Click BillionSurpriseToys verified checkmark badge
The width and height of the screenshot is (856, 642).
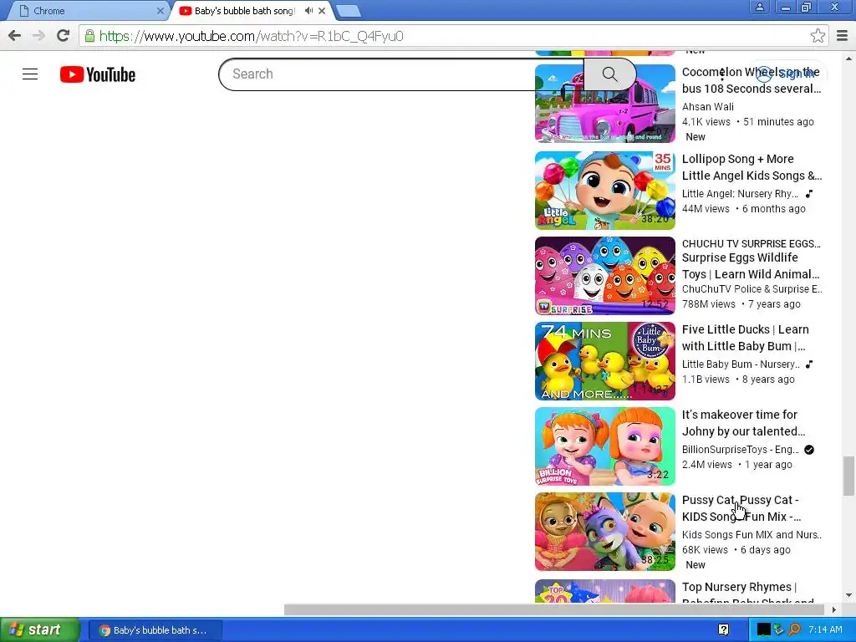tap(809, 449)
